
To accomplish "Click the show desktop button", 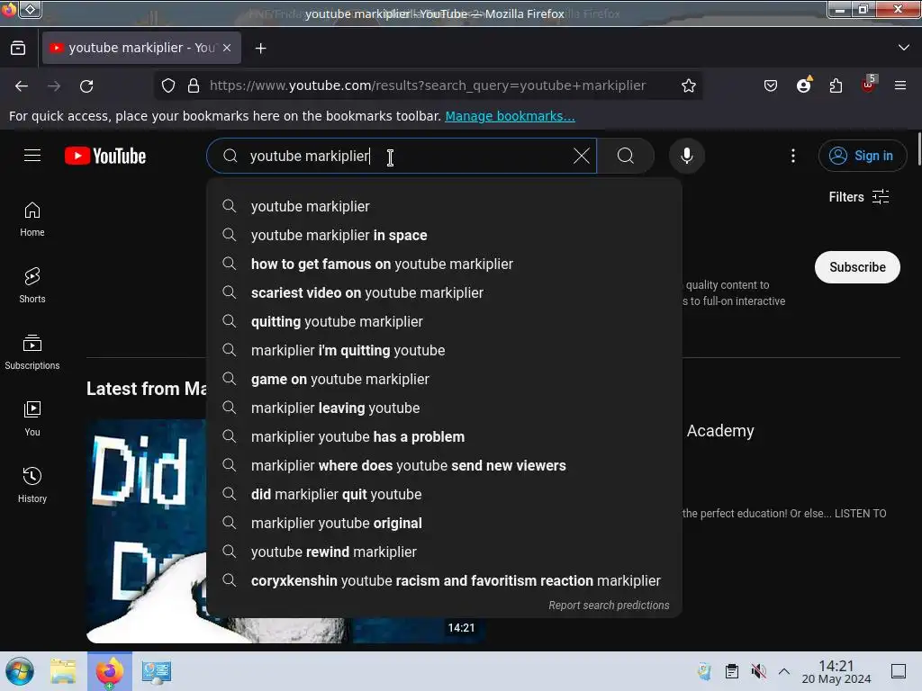I will pos(899,671).
